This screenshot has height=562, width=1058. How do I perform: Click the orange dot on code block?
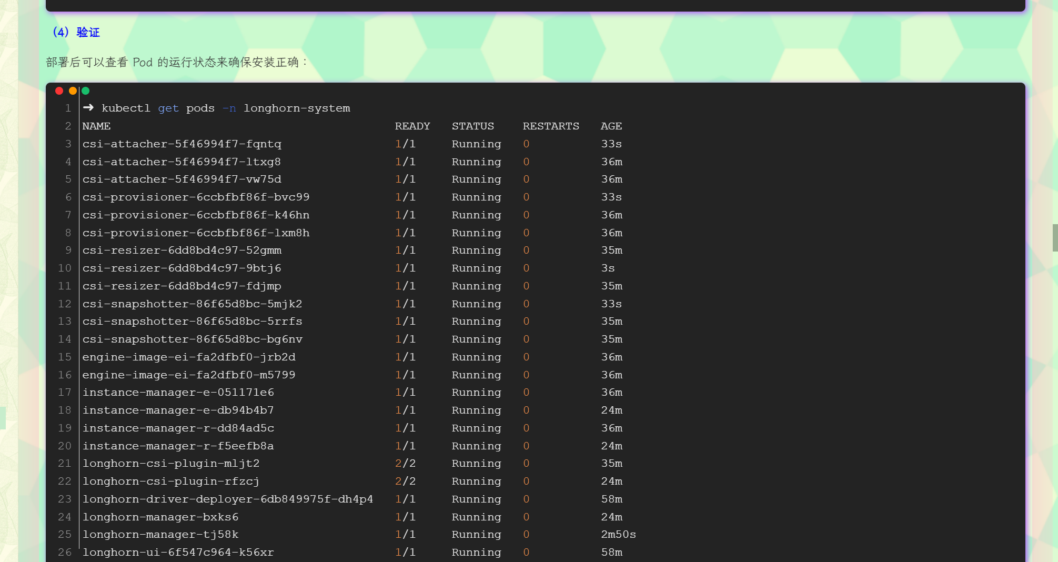(73, 91)
